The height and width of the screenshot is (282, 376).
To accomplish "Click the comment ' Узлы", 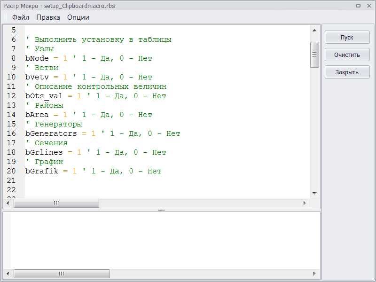I will pos(40,49).
